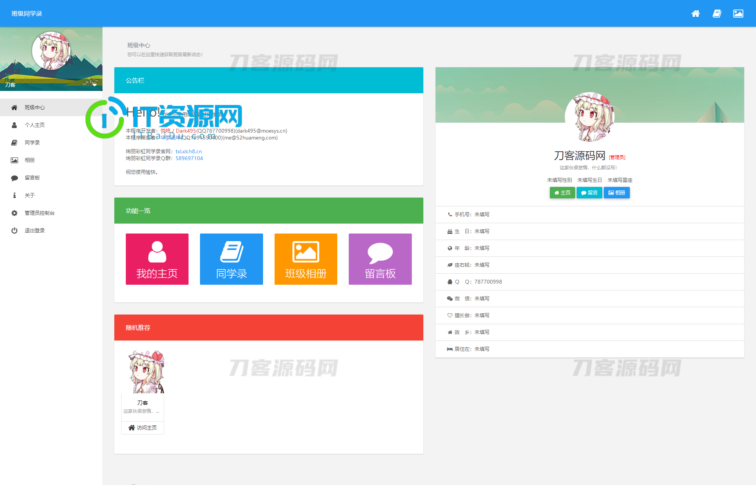
Task: Open the home icon in top bar
Action: point(696,13)
